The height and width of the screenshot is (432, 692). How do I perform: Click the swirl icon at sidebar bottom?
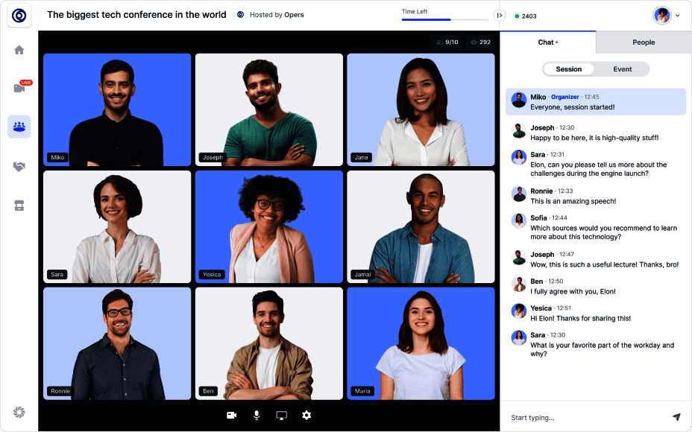pyautogui.click(x=19, y=412)
